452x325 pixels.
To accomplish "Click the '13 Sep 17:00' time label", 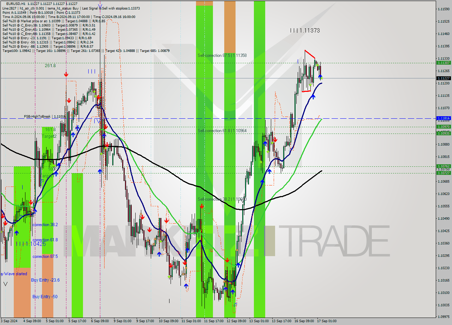I will (281, 321).
